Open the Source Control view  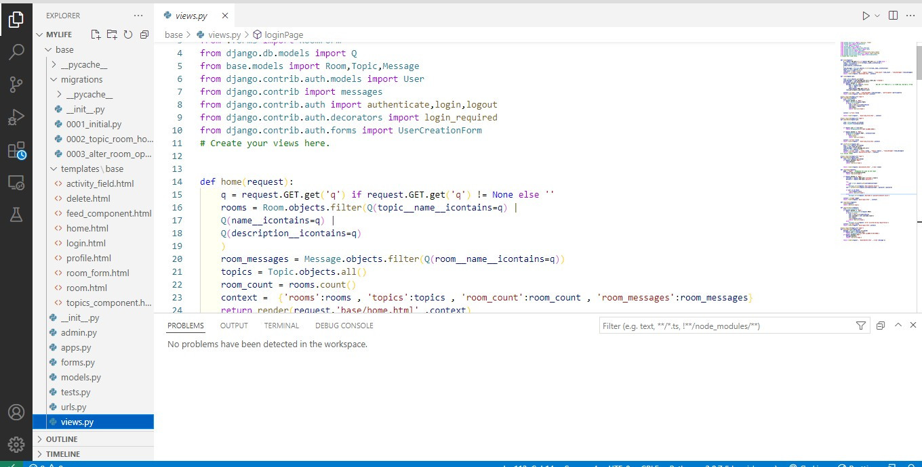pyautogui.click(x=16, y=85)
